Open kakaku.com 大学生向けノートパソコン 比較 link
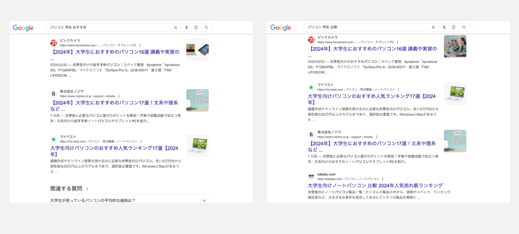 tap(375, 186)
